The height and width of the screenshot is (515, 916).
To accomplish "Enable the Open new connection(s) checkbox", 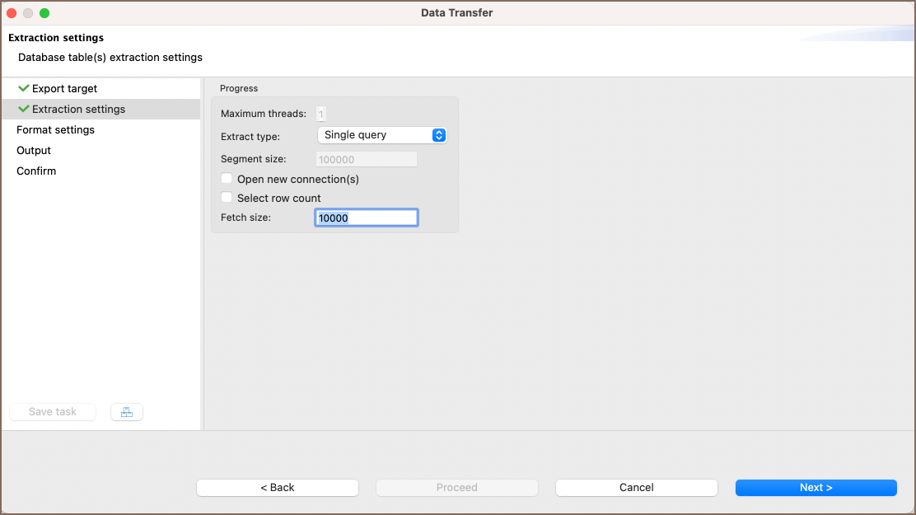I will pos(227,179).
